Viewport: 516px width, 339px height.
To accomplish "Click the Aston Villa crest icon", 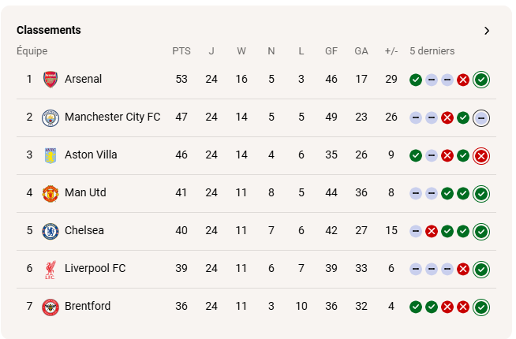I will (x=50, y=155).
